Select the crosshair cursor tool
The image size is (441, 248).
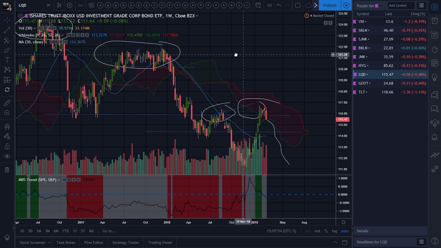click(7, 21)
